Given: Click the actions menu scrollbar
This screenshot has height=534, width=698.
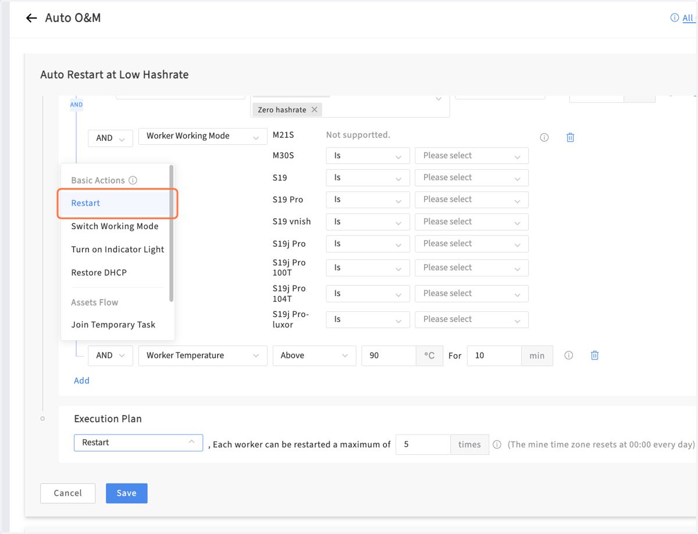Looking at the screenshot, I should click(172, 233).
